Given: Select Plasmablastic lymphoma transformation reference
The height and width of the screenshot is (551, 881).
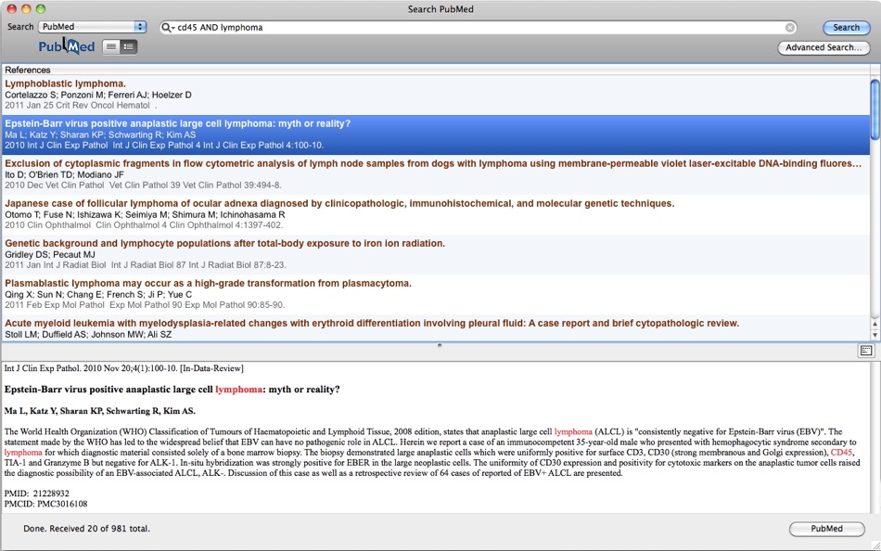Looking at the screenshot, I should click(436, 295).
